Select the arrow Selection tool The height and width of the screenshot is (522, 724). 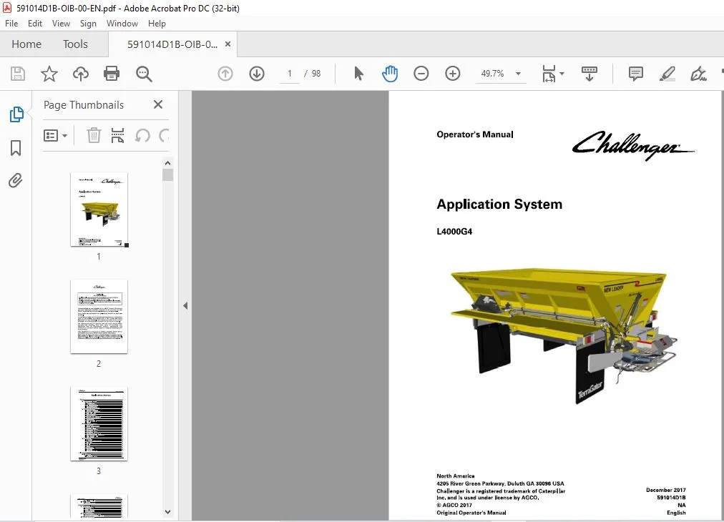click(358, 74)
